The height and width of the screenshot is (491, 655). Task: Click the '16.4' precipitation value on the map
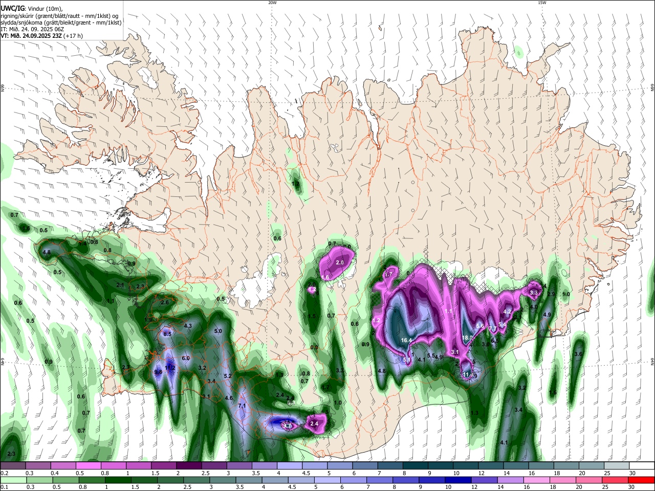click(x=407, y=340)
